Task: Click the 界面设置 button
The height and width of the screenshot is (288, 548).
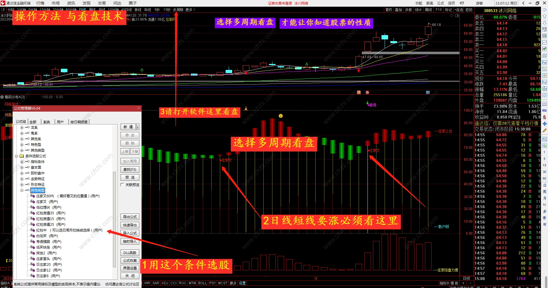Action: [x=130, y=268]
